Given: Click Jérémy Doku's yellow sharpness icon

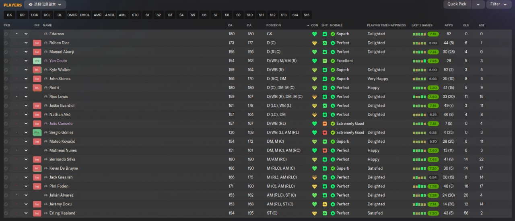Looking at the screenshot, I should 324,204.
